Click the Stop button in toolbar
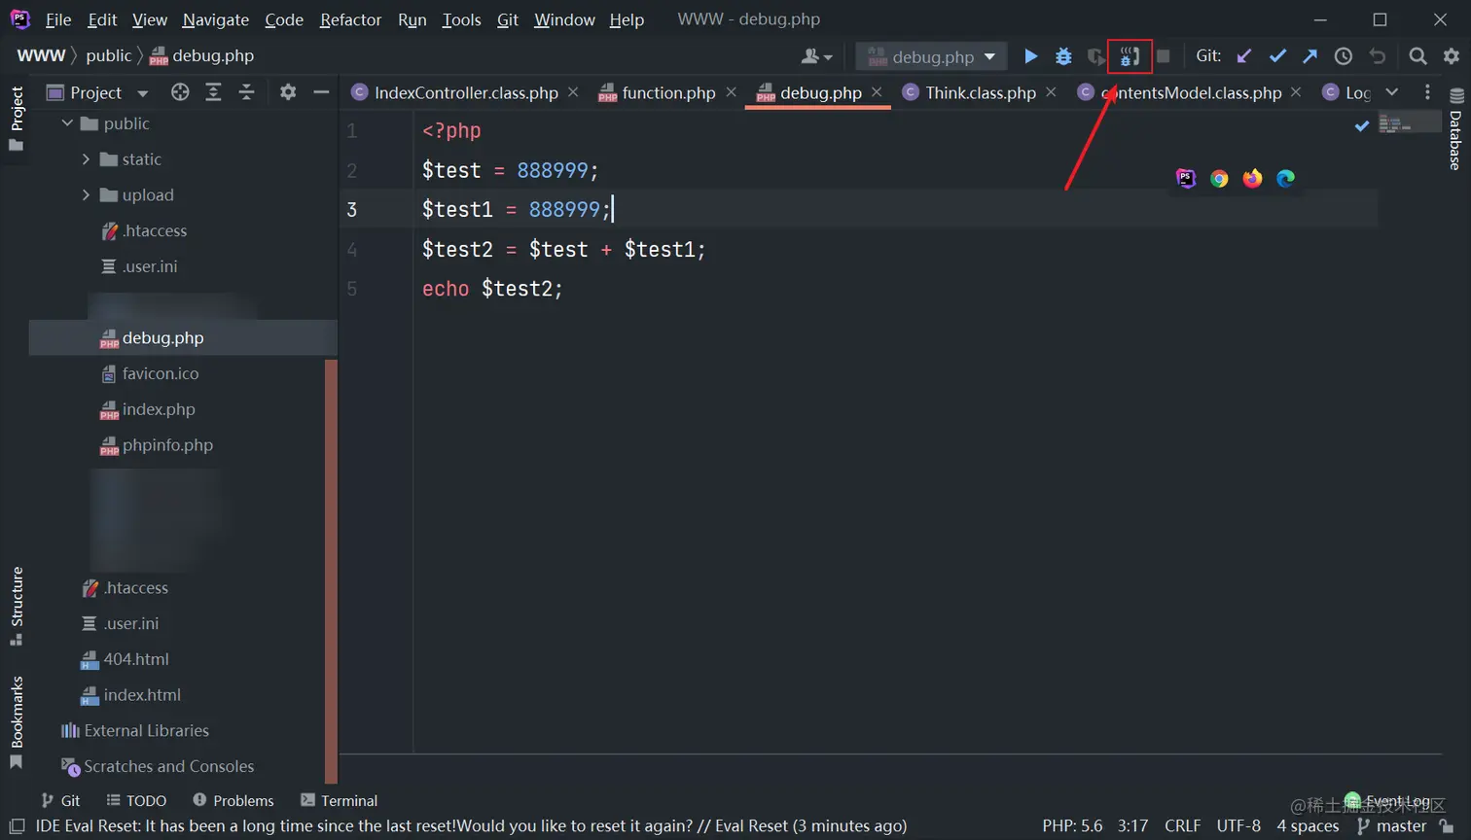 [x=1163, y=56]
